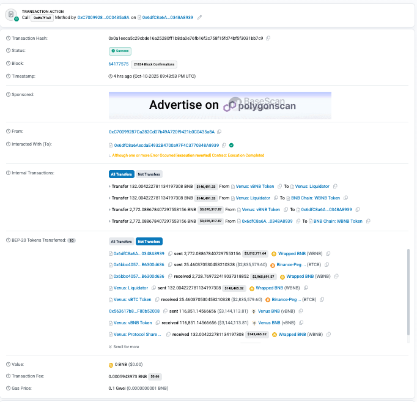Select Net Transfers tab in BEP-20 Tokens Transferred
The height and width of the screenshot is (402, 417).
(149, 242)
